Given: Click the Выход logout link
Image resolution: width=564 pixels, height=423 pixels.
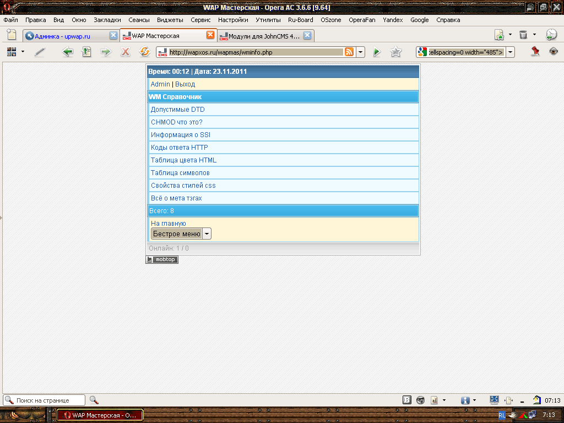Looking at the screenshot, I should pos(185,84).
